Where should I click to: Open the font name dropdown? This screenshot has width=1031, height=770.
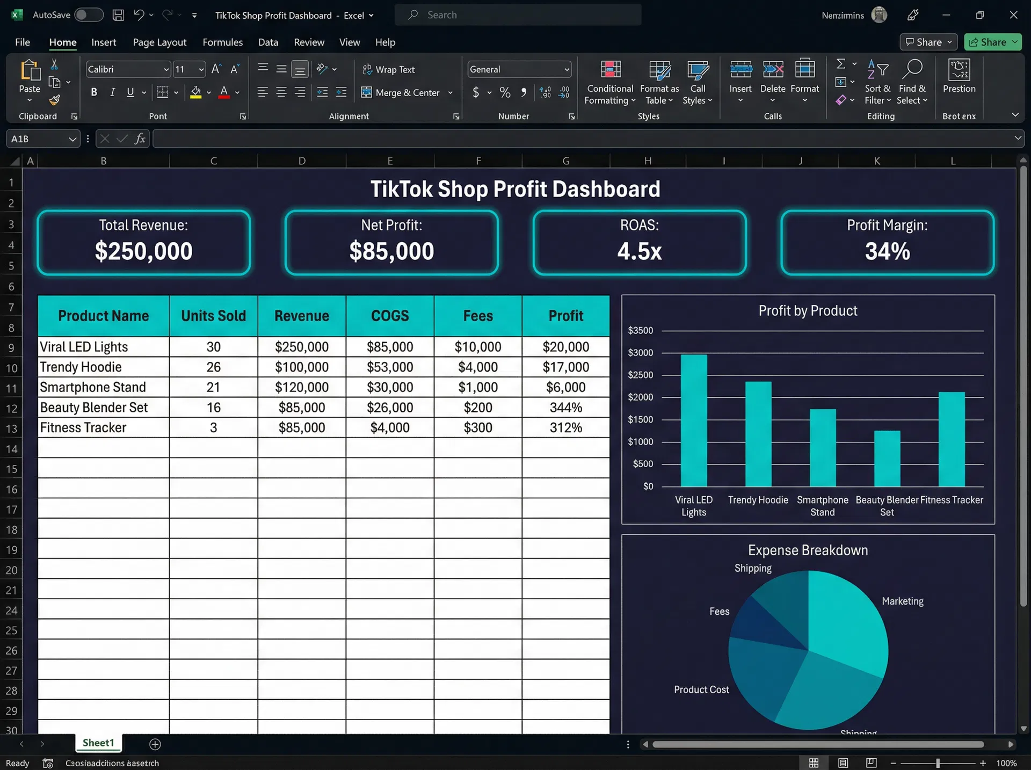coord(165,69)
